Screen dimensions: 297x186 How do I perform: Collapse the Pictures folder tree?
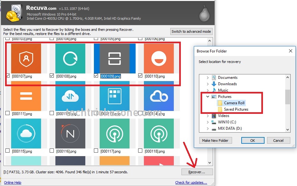pos(208,97)
